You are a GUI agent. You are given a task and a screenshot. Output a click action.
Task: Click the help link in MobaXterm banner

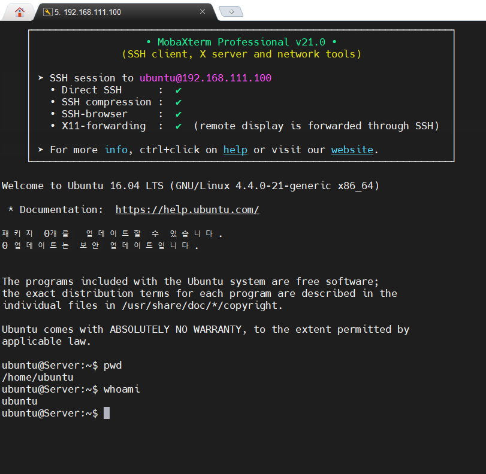tap(236, 150)
